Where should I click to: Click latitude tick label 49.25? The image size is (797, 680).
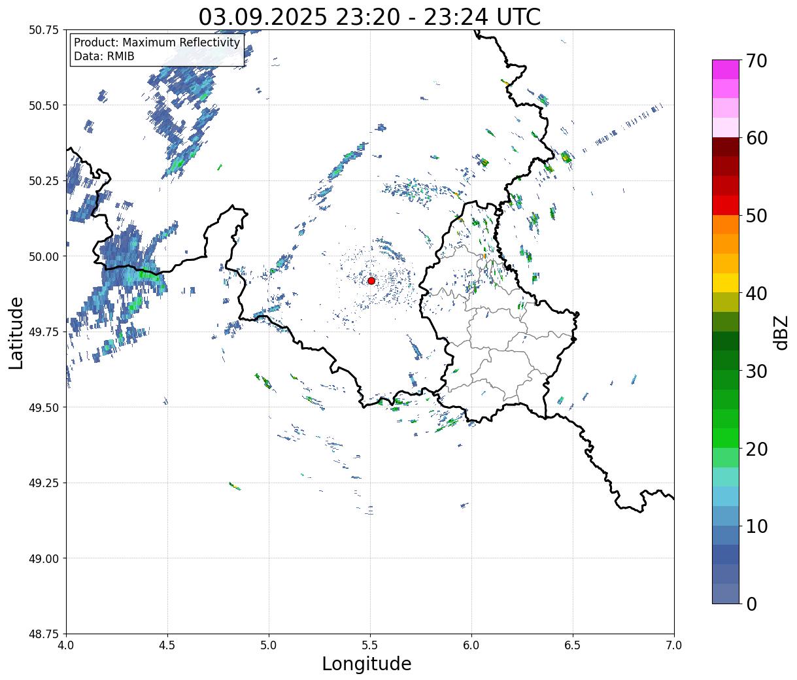click(x=44, y=483)
